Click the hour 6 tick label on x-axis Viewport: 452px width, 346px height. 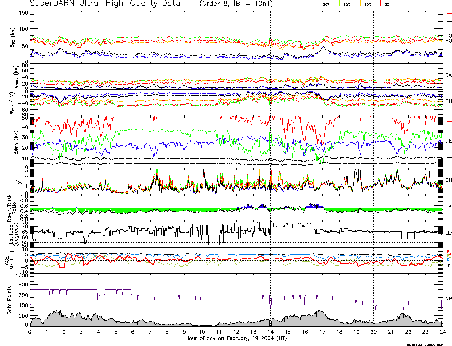[133, 332]
